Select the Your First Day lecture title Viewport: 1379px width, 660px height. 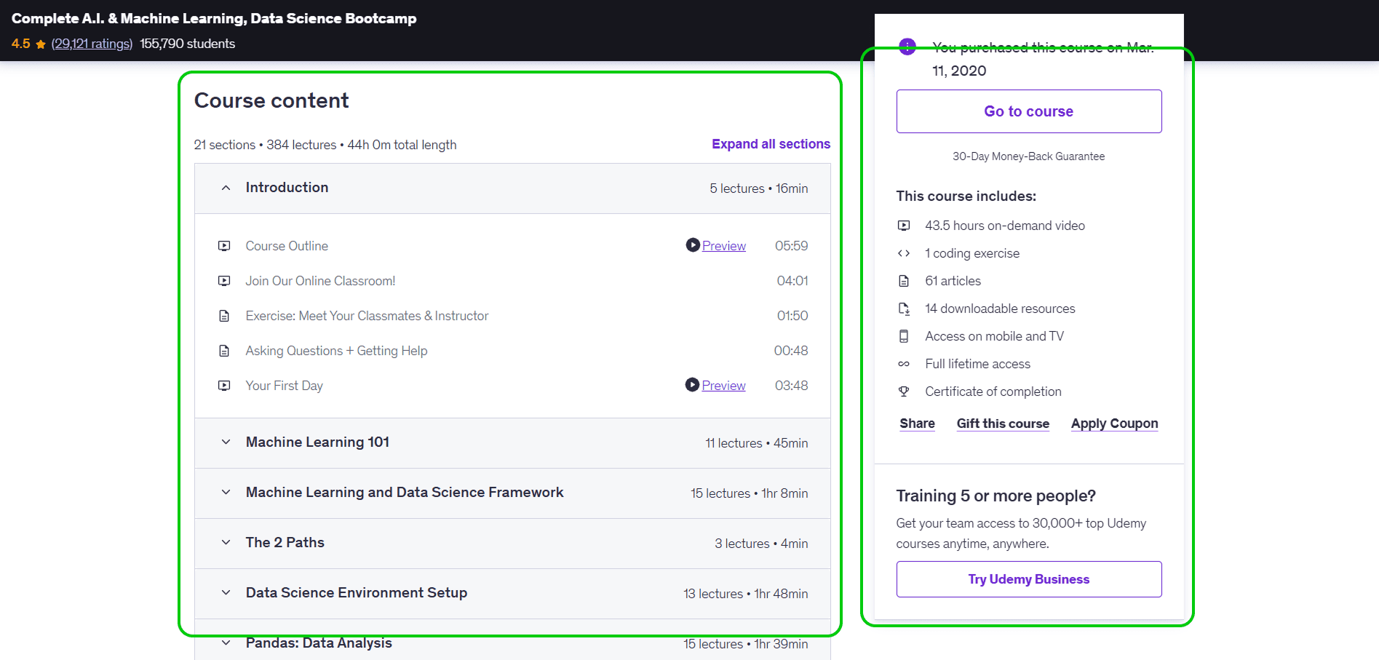(284, 386)
